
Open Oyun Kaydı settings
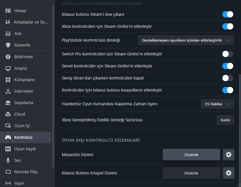point(26,149)
